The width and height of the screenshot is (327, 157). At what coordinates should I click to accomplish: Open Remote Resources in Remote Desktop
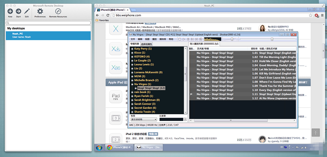pos(58,13)
